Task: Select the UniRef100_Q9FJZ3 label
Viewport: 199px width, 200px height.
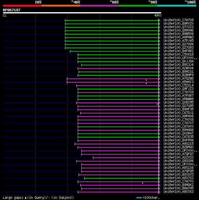Action: (178, 89)
